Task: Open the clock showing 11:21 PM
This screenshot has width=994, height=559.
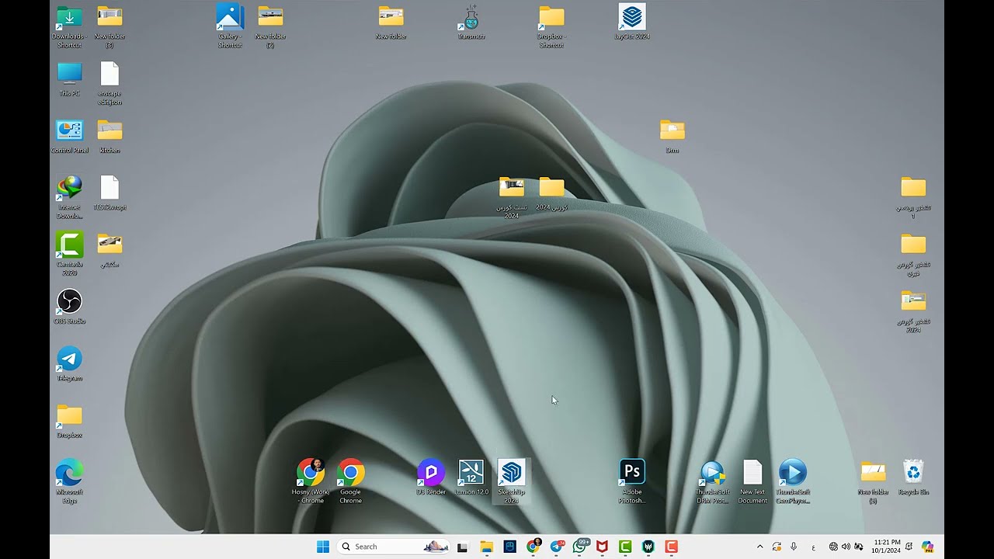Action: click(887, 547)
